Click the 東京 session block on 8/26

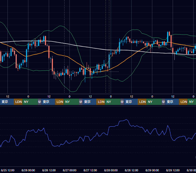coord(48,102)
